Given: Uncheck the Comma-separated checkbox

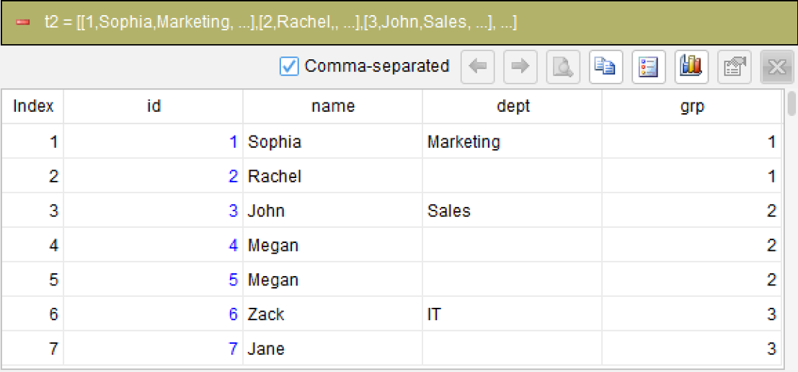Looking at the screenshot, I should pyautogui.click(x=289, y=66).
